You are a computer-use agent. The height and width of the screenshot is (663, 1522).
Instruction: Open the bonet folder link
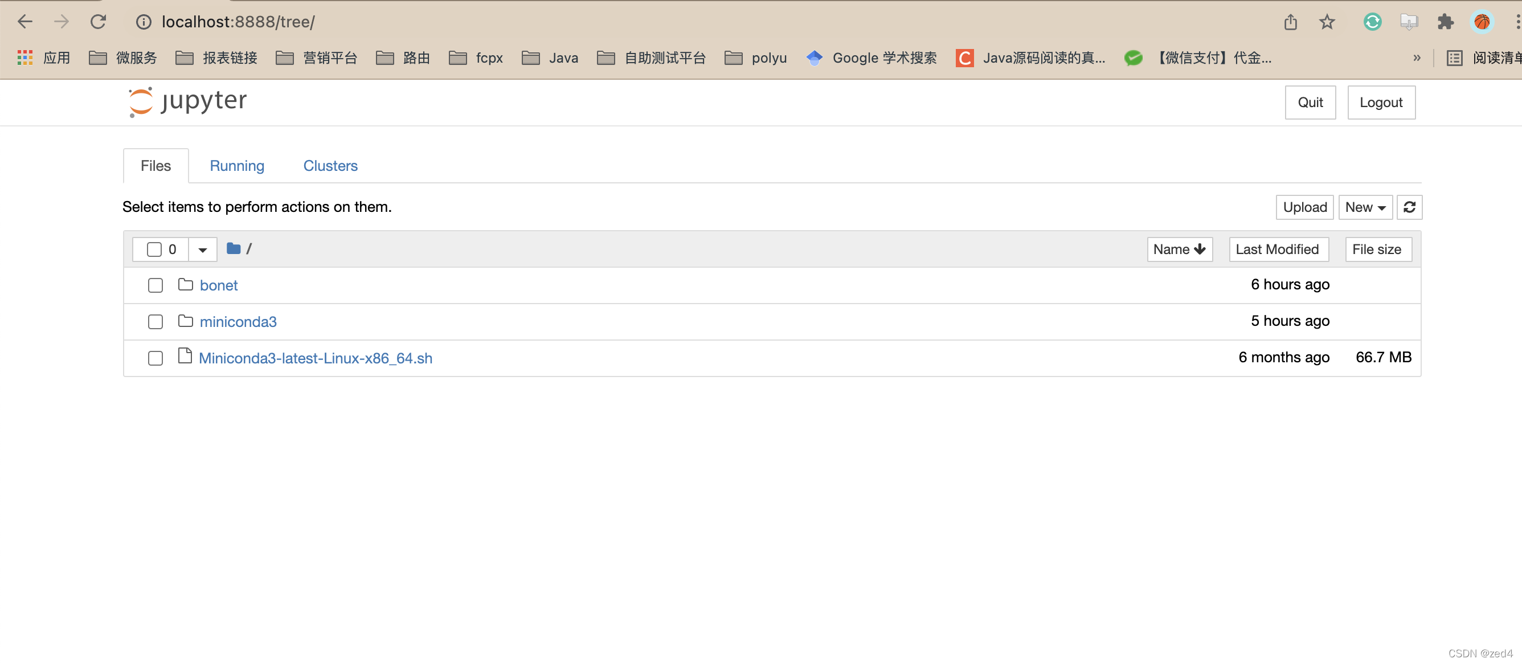(x=219, y=285)
